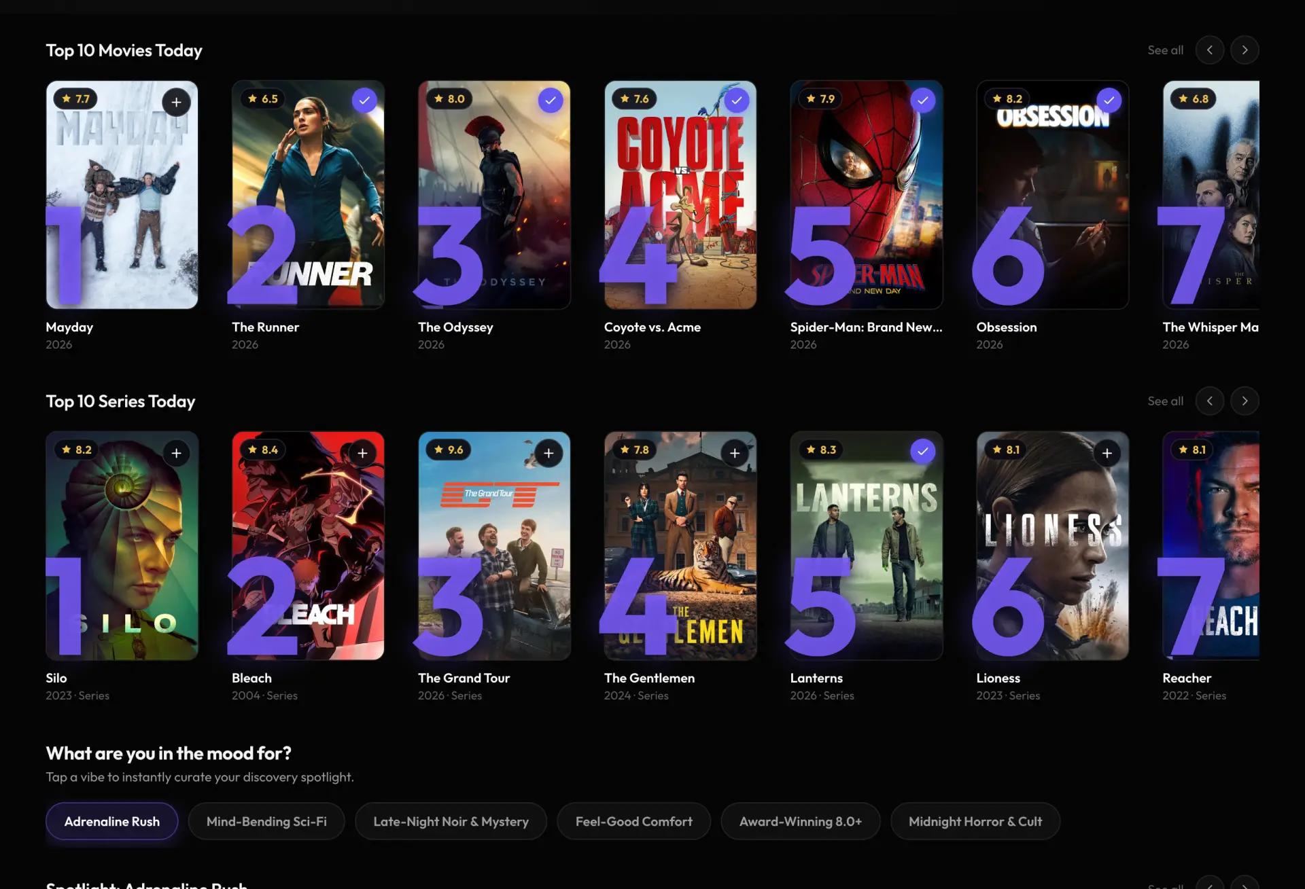Go back in Top 10 Series carousel
1305x889 pixels.
1209,401
